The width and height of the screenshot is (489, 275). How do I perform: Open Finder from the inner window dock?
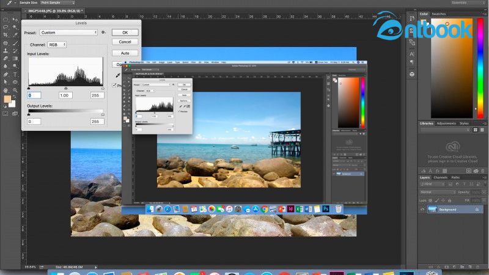[x=150, y=209]
